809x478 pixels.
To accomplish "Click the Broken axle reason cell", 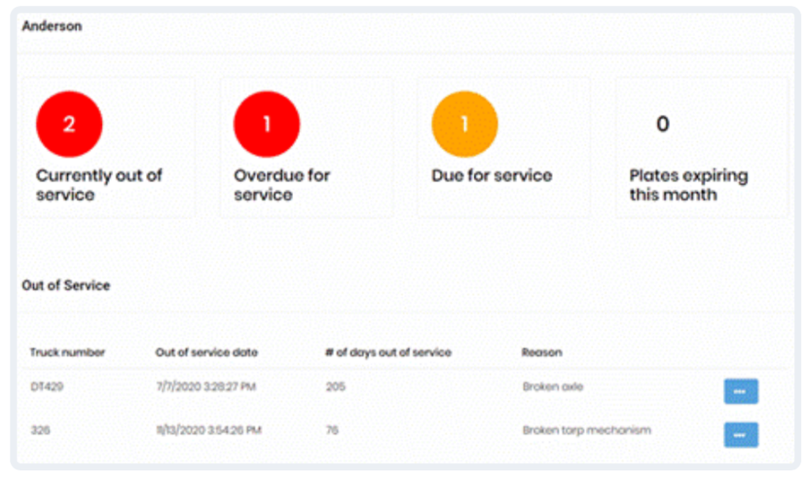I will coord(553,387).
